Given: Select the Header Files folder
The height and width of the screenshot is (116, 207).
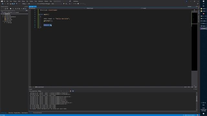Looking at the screenshot, I should click(x=9, y=18).
